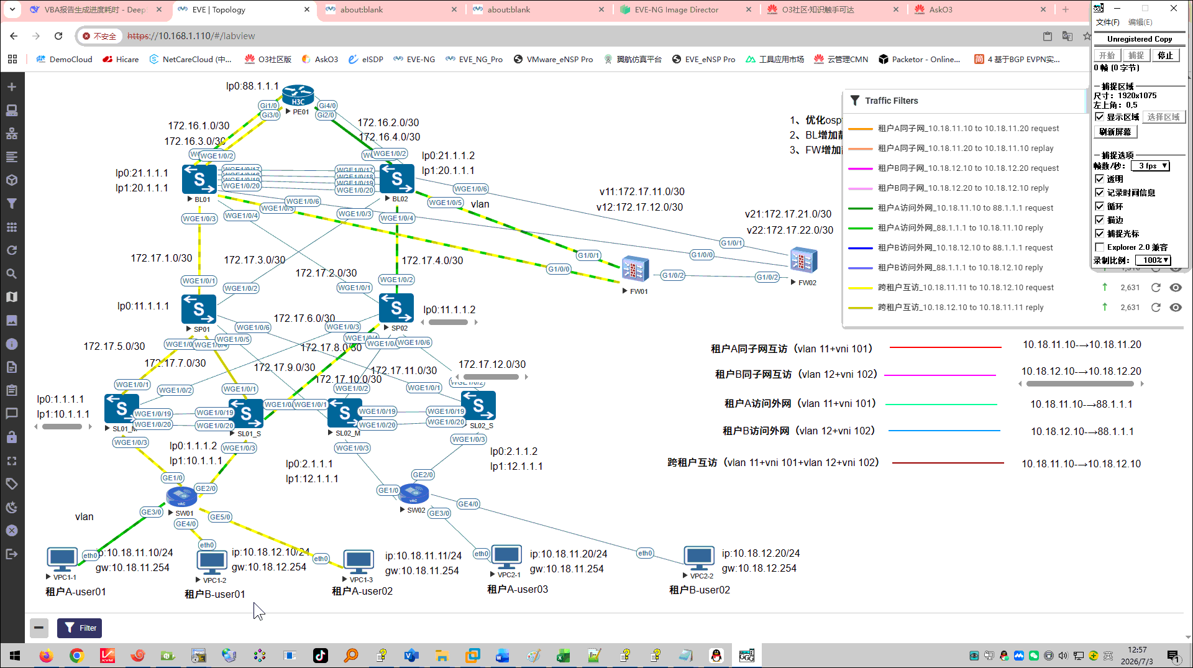Click the Logout icon at sidebar bottom

(12, 554)
